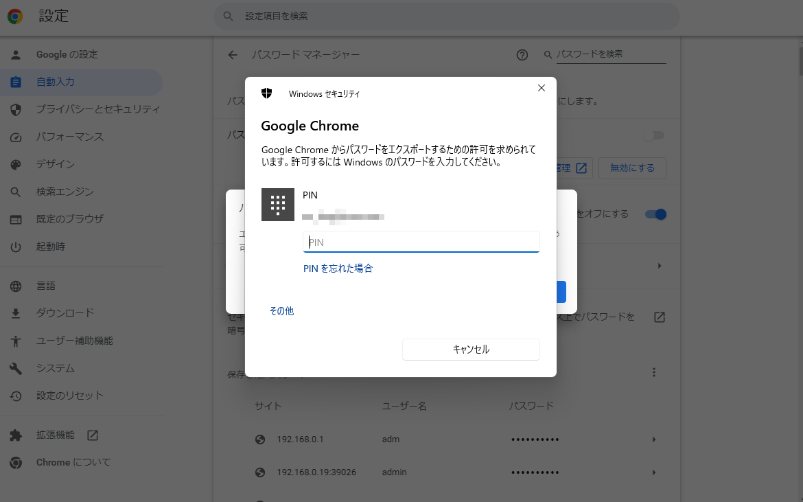803x502 pixels.
Task: Expand the row arrow below the をオフにする toggle
Action: tap(660, 266)
